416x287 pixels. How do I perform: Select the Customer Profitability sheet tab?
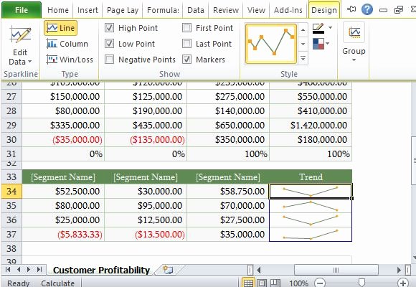102,270
